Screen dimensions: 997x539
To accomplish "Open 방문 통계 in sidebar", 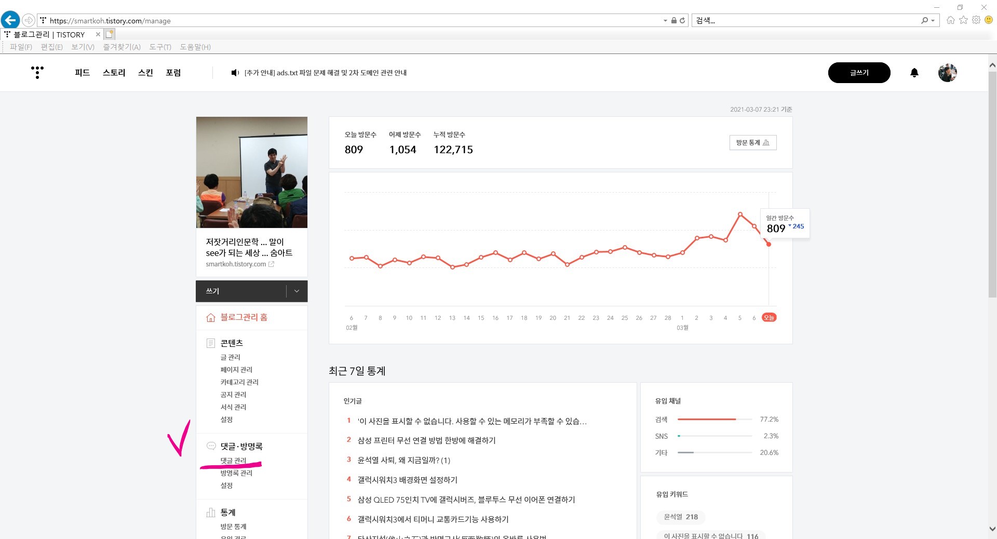I will tap(233, 527).
